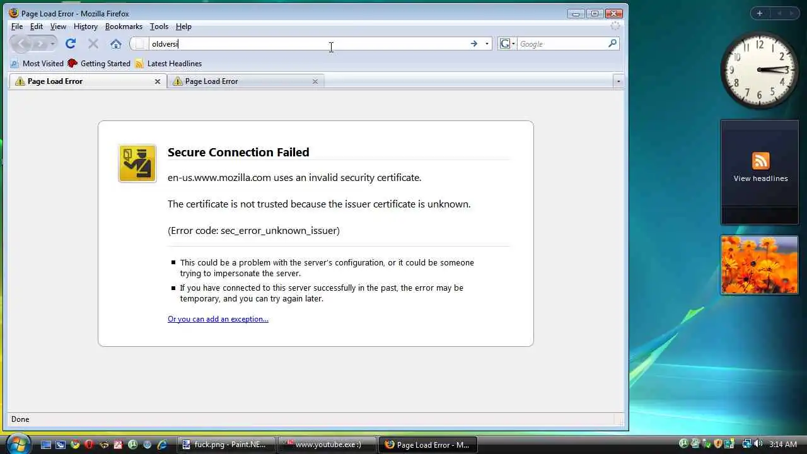Click the sidebar add gadget plus button
Viewport: 807px width, 454px height.
click(x=759, y=13)
